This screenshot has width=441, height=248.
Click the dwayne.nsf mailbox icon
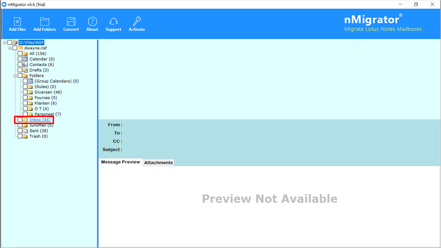(x=20, y=48)
